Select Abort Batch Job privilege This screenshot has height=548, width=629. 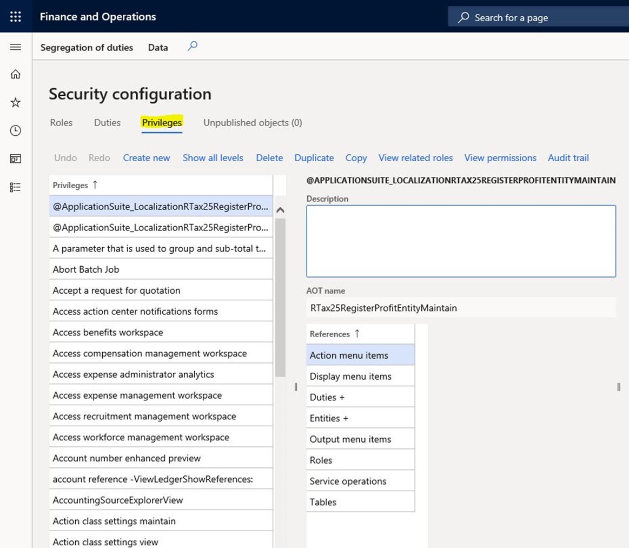pyautogui.click(x=86, y=269)
